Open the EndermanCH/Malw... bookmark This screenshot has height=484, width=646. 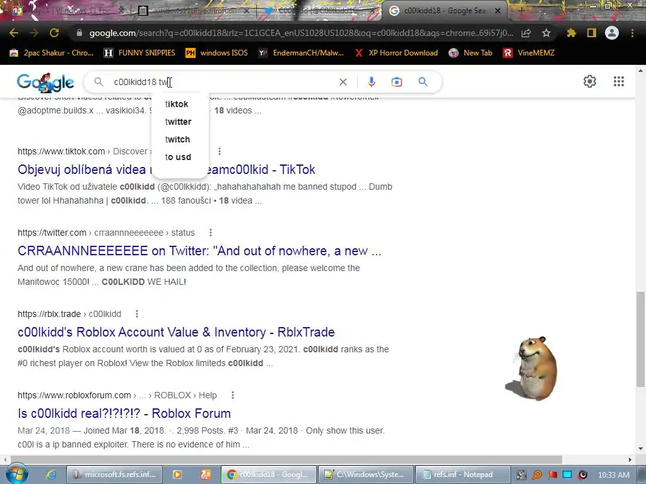(x=301, y=53)
